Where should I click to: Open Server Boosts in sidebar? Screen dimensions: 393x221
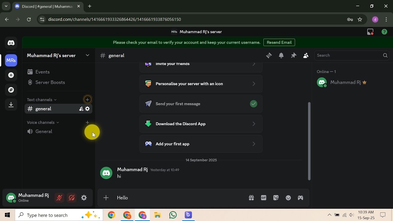pos(58,82)
